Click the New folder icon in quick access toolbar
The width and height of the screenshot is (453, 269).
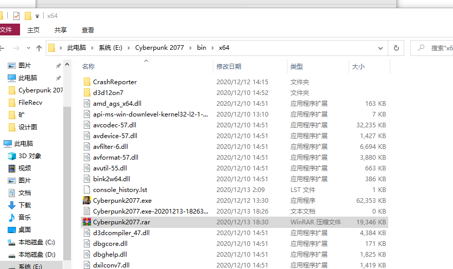[x=28, y=16]
